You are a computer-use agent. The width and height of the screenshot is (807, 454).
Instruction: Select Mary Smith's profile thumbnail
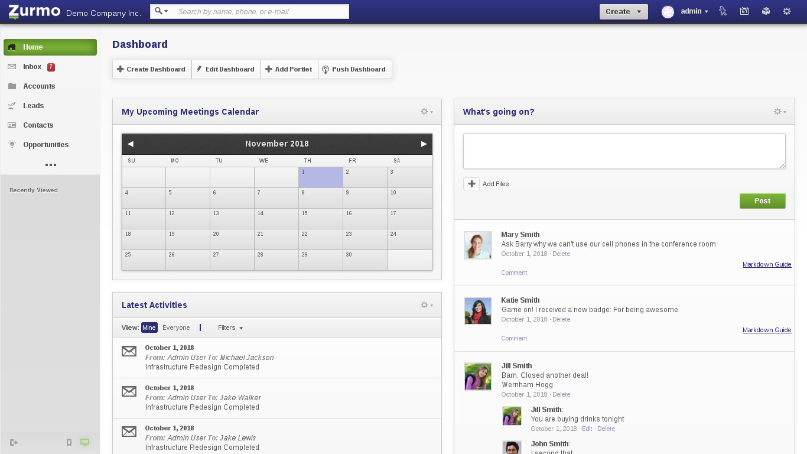coord(478,245)
